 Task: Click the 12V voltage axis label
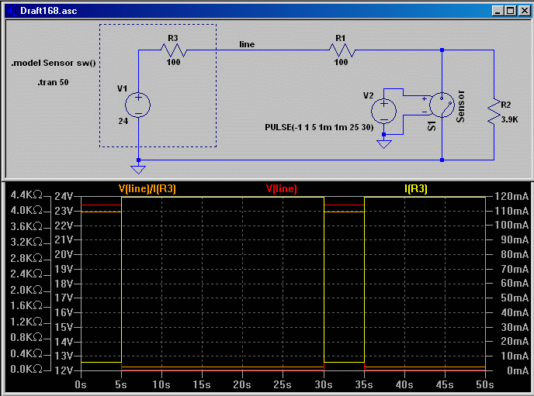pos(64,370)
